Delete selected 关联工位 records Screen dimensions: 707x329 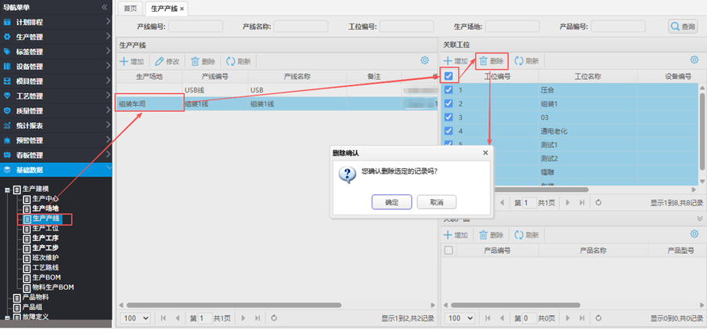[492, 61]
